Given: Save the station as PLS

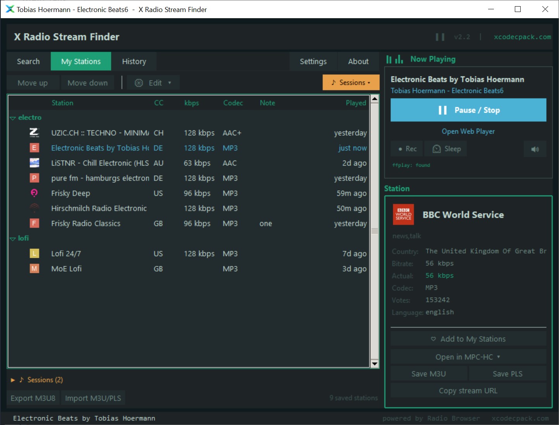Looking at the screenshot, I should click(507, 374).
